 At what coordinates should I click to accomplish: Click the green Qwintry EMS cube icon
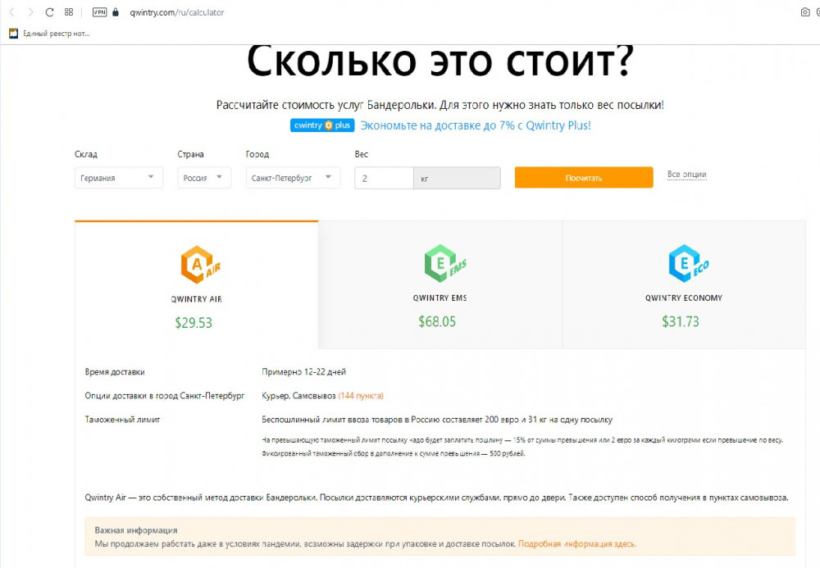click(x=444, y=263)
